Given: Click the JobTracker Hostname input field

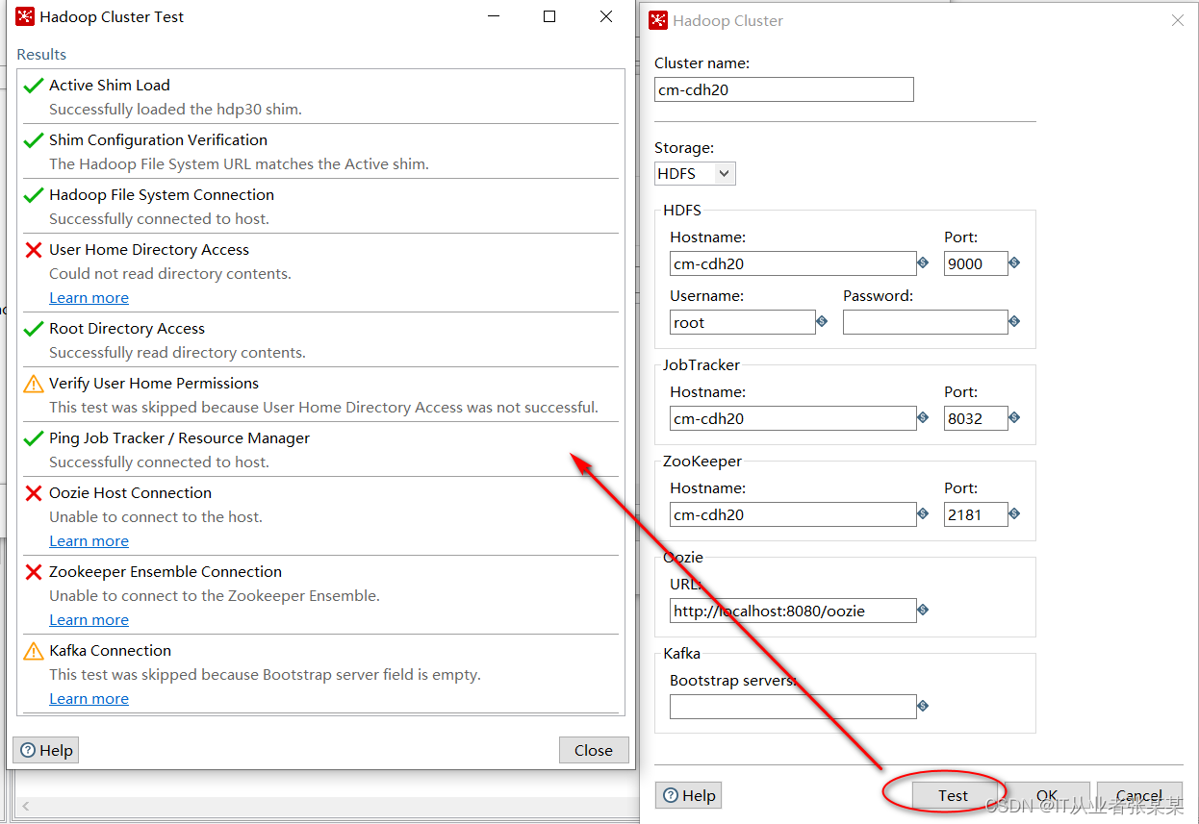Looking at the screenshot, I should 793,418.
